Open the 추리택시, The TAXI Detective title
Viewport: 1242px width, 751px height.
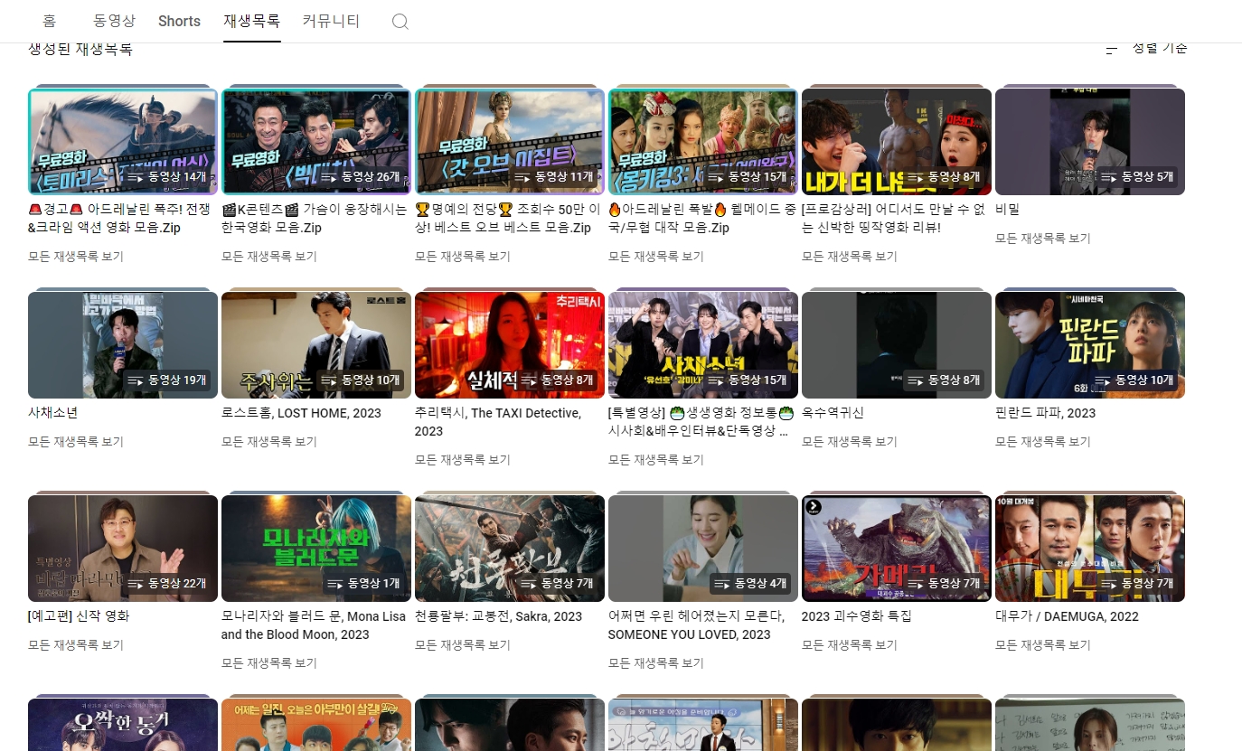[498, 422]
